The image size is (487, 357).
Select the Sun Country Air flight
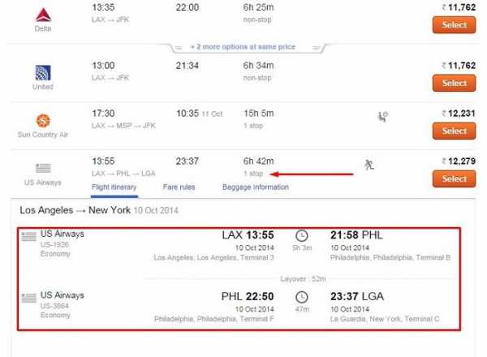(454, 131)
